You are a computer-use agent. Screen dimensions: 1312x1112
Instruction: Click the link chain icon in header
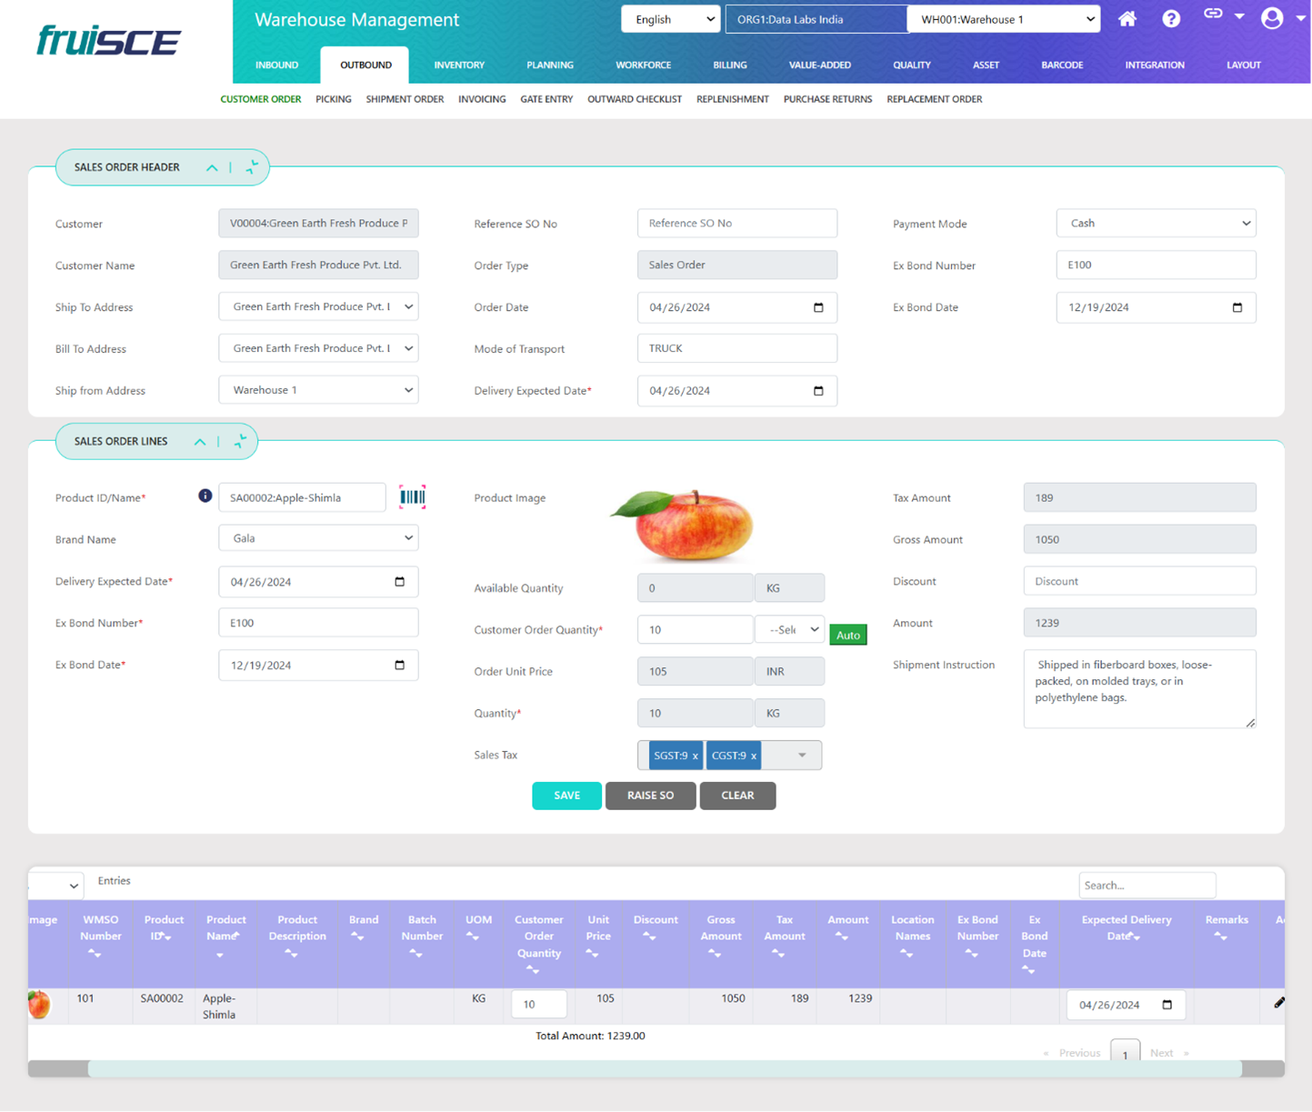coord(1213,14)
